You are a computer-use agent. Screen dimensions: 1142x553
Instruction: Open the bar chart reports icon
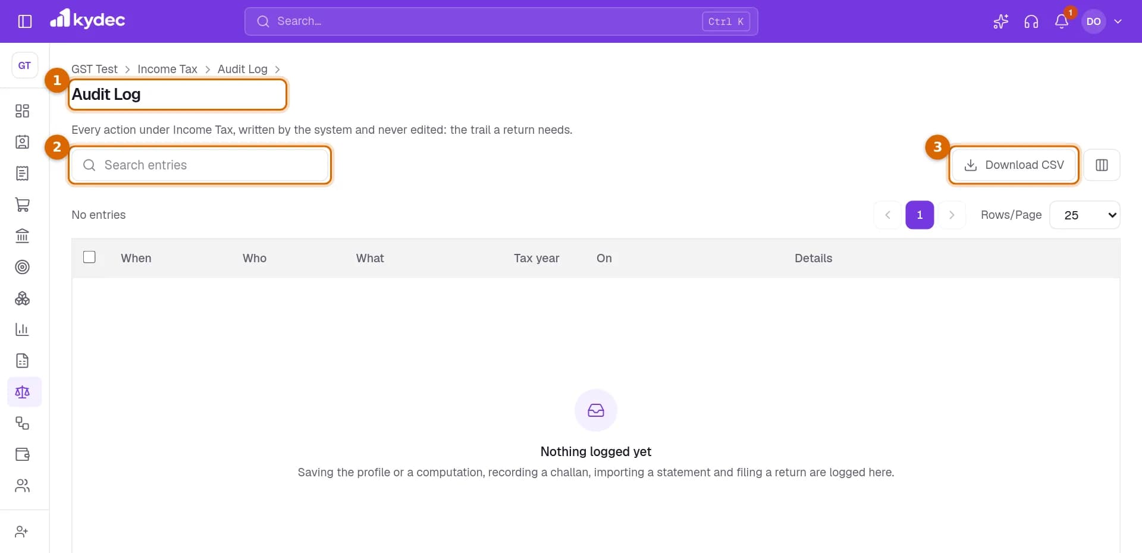(23, 329)
